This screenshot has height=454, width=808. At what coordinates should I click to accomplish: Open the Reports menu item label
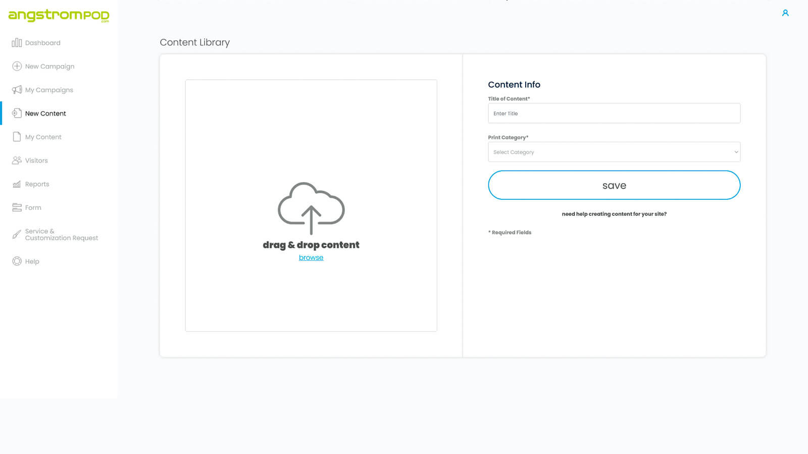[37, 184]
